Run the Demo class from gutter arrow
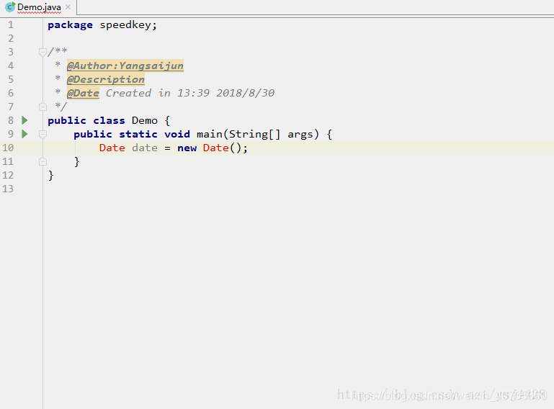Screen dimensions: 554x409 tap(24, 120)
